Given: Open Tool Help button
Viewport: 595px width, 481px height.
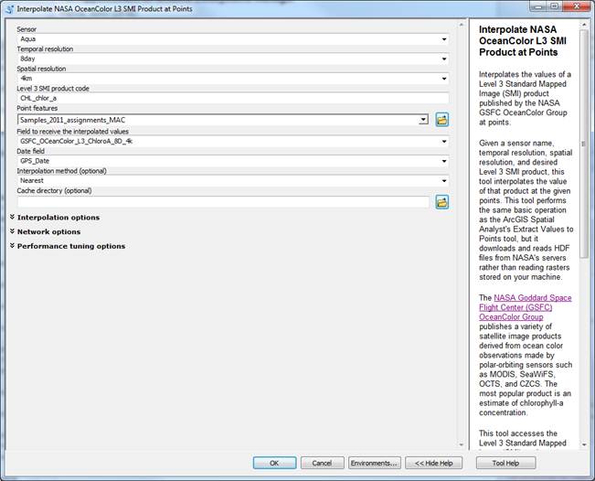Looking at the screenshot, I should pos(505,463).
